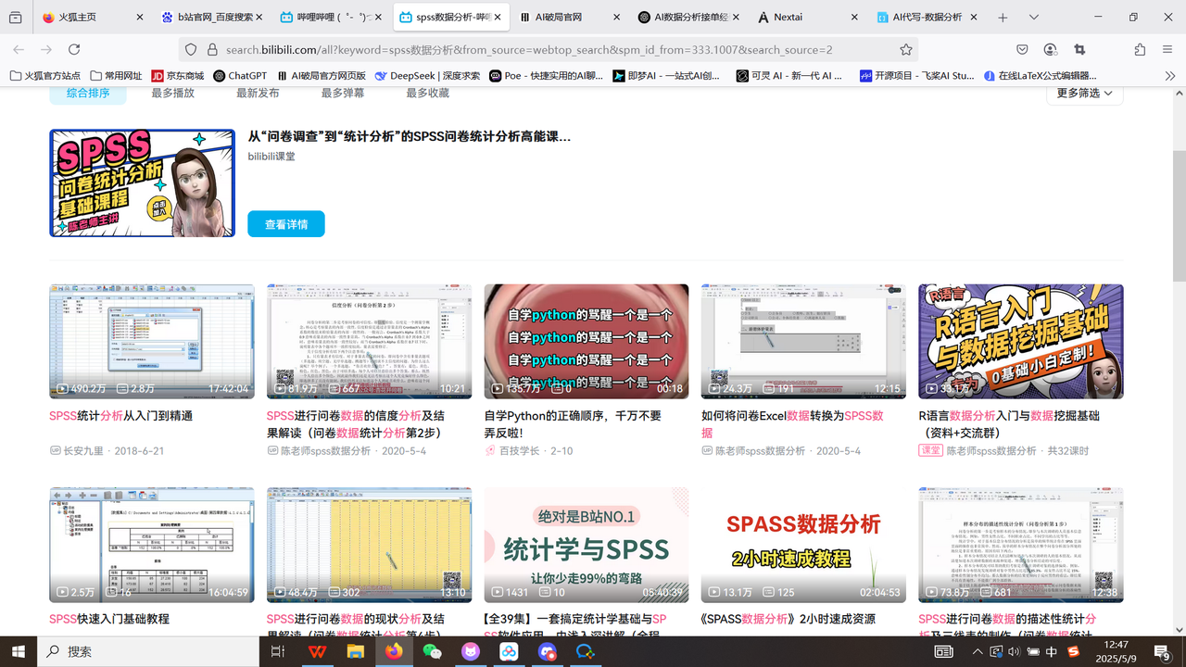Viewport: 1186px width, 667px height.
Task: Click the padlock site security icon
Action: click(x=212, y=49)
